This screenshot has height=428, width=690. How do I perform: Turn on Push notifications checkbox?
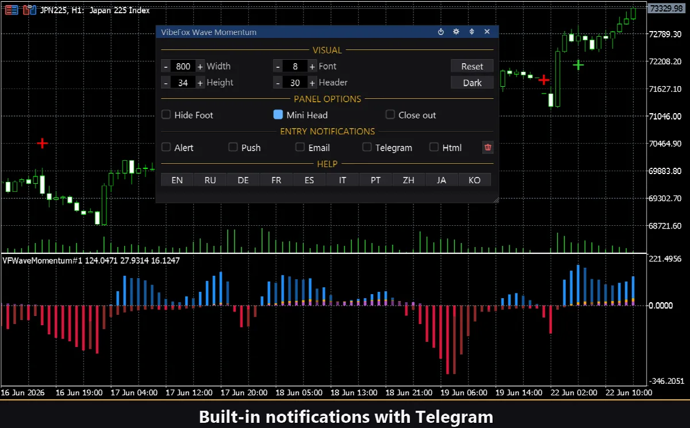[x=233, y=148]
